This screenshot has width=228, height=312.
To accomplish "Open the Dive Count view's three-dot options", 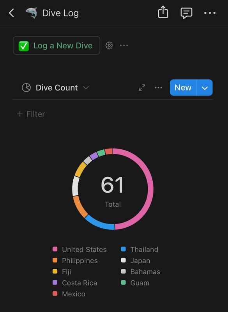I will coord(158,87).
